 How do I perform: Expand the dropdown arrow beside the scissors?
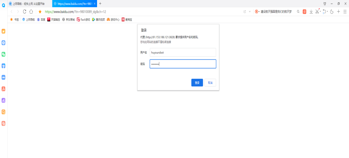tap(320, 12)
